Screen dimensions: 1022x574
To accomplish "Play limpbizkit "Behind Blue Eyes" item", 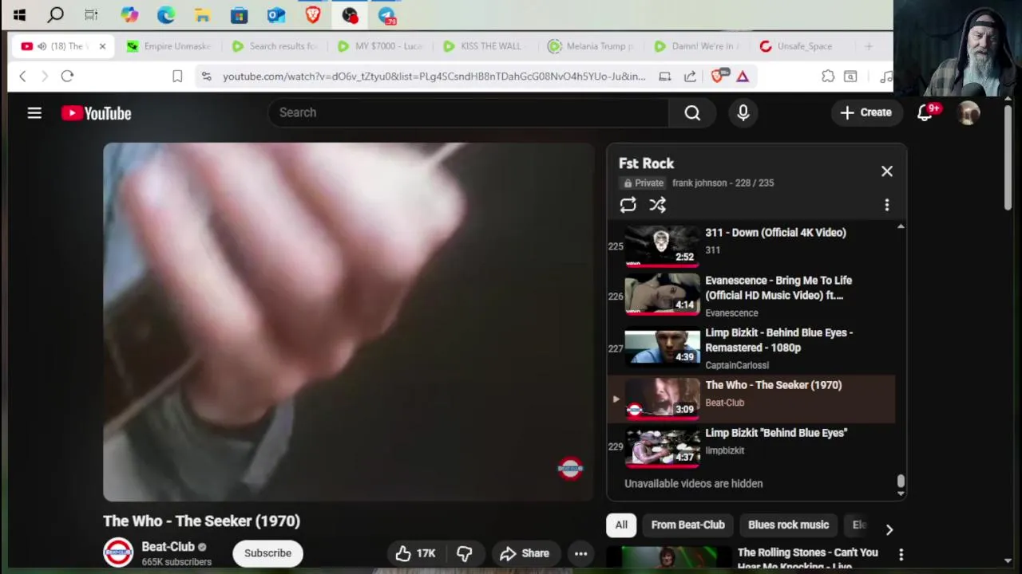I will (751, 446).
